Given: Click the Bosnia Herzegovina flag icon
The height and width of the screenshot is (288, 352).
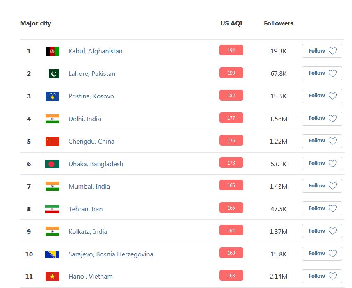Looking at the screenshot, I should (x=52, y=254).
